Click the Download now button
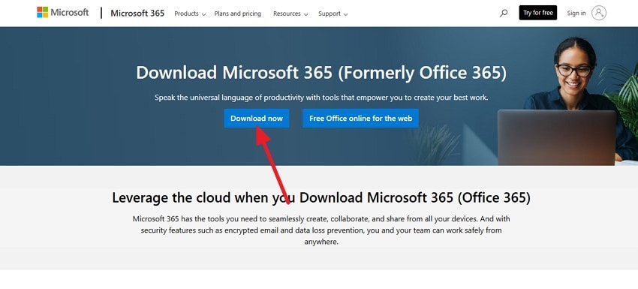This screenshot has width=638, height=289. click(257, 118)
